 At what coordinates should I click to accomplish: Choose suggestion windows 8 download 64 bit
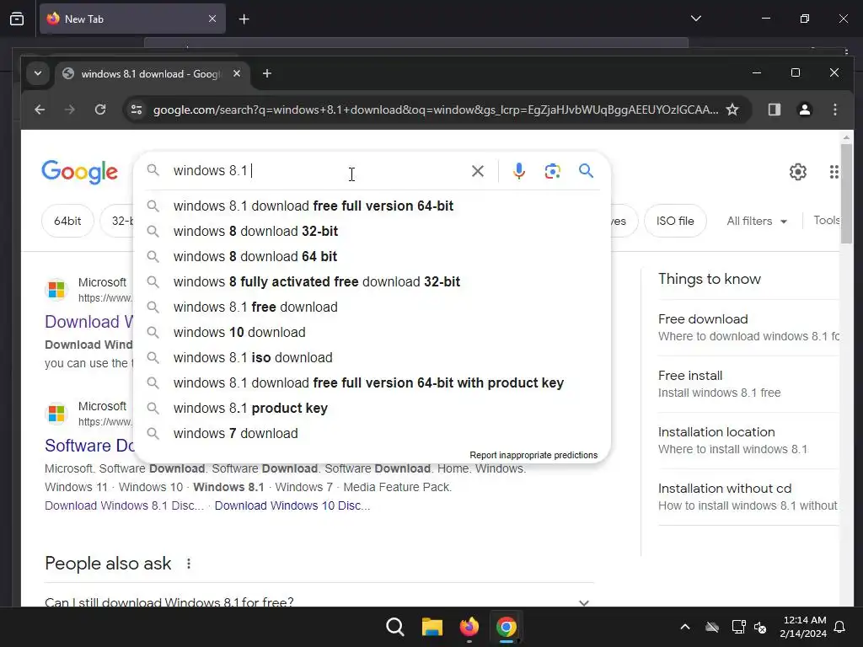coord(372,256)
